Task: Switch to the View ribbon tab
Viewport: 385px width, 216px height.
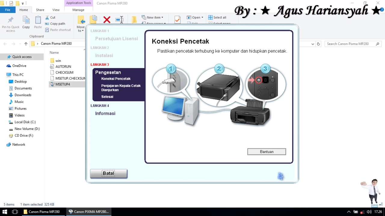Action: (x=56, y=10)
